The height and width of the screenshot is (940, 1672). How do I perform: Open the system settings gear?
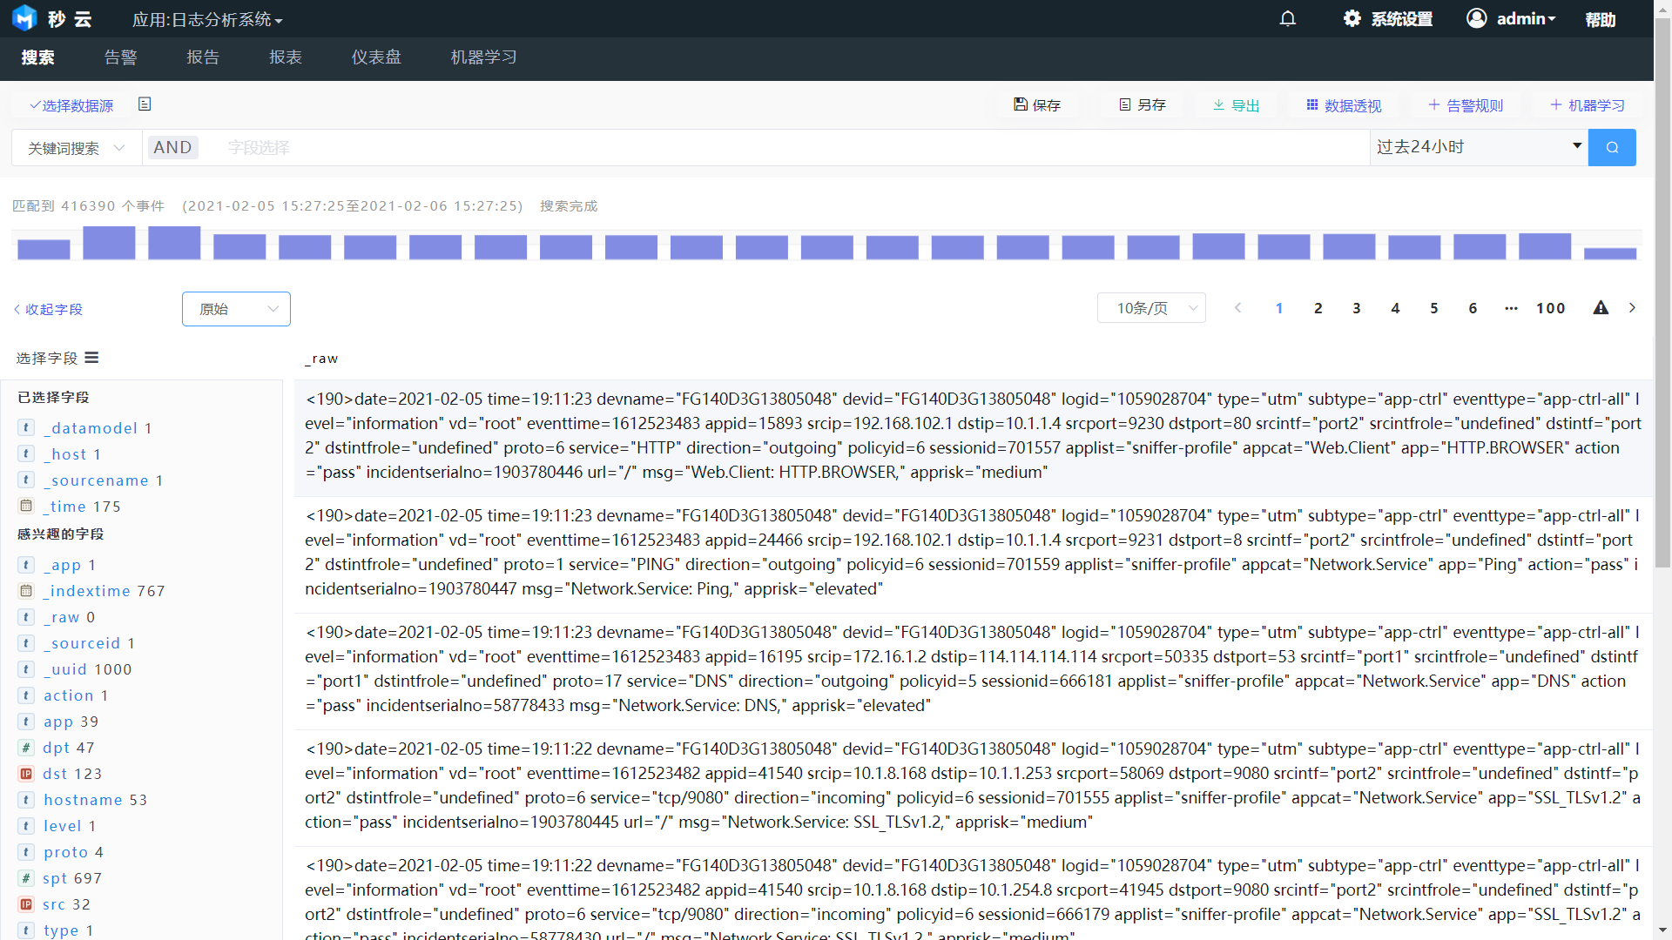click(x=1352, y=18)
